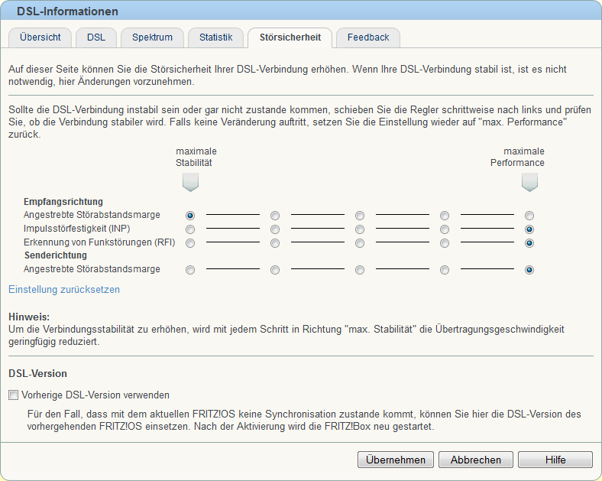The width and height of the screenshot is (602, 481).
Task: Set Funkstörungen (RFI) to second step
Action: [x=275, y=243]
